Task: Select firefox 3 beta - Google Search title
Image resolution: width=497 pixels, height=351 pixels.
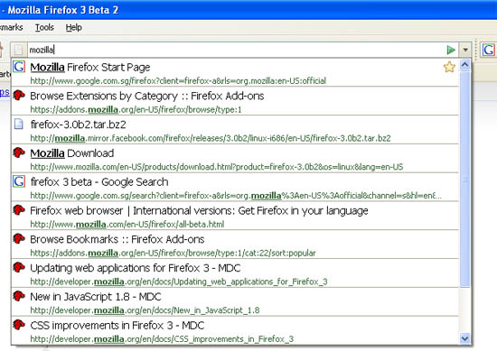Action: coord(99,182)
